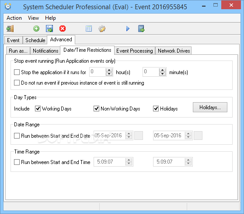Image resolution: width=244 pixels, height=214 pixels.
Task: Click the exit door toolbar icon
Action: [10, 29]
